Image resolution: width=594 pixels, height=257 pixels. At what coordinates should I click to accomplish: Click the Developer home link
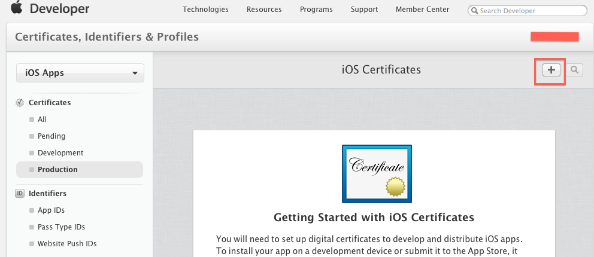[59, 9]
